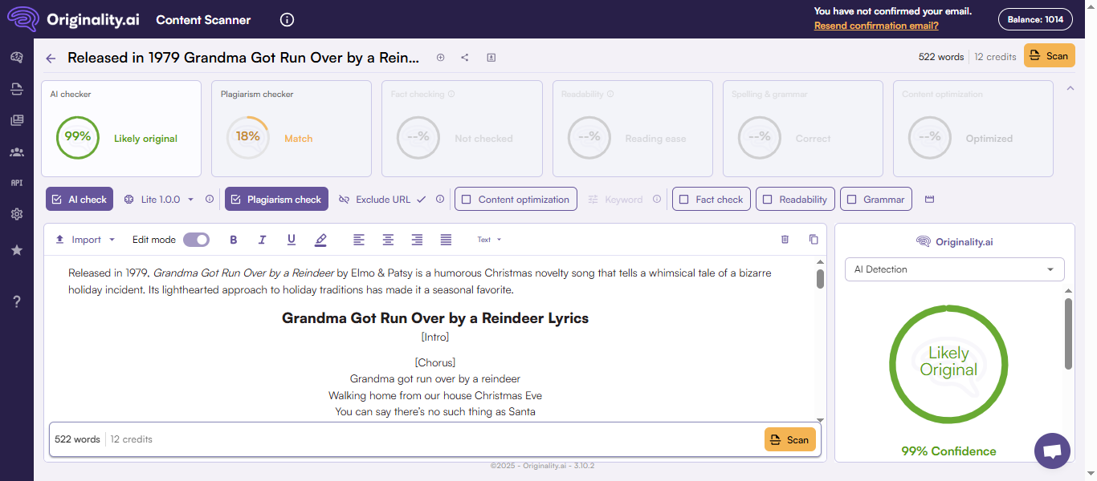Open the settings gear in sidebar
This screenshot has width=1097, height=481.
coord(16,214)
